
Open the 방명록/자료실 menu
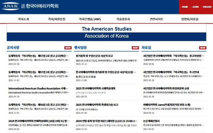pyautogui.click(x=190, y=19)
